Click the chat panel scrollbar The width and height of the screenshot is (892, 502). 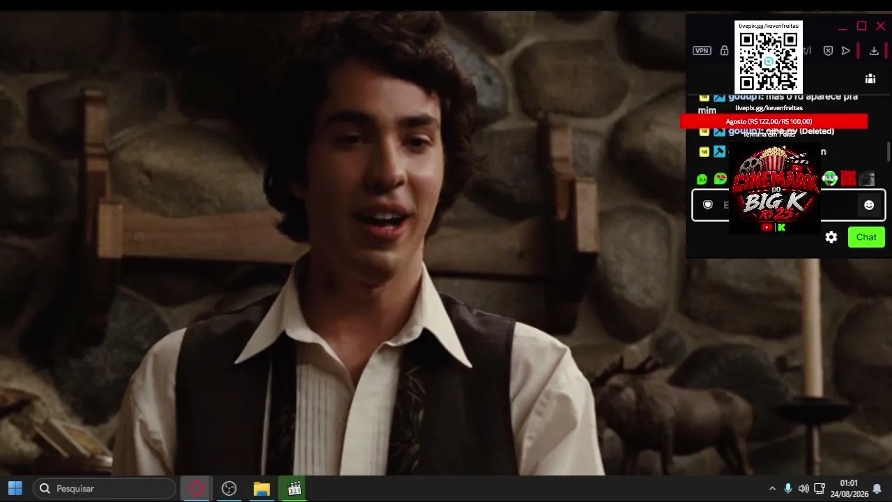[x=889, y=151]
